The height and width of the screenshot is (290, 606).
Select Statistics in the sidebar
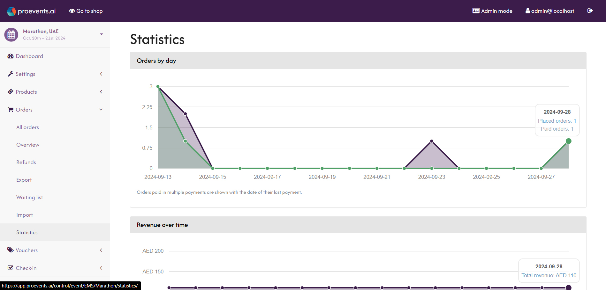click(27, 232)
